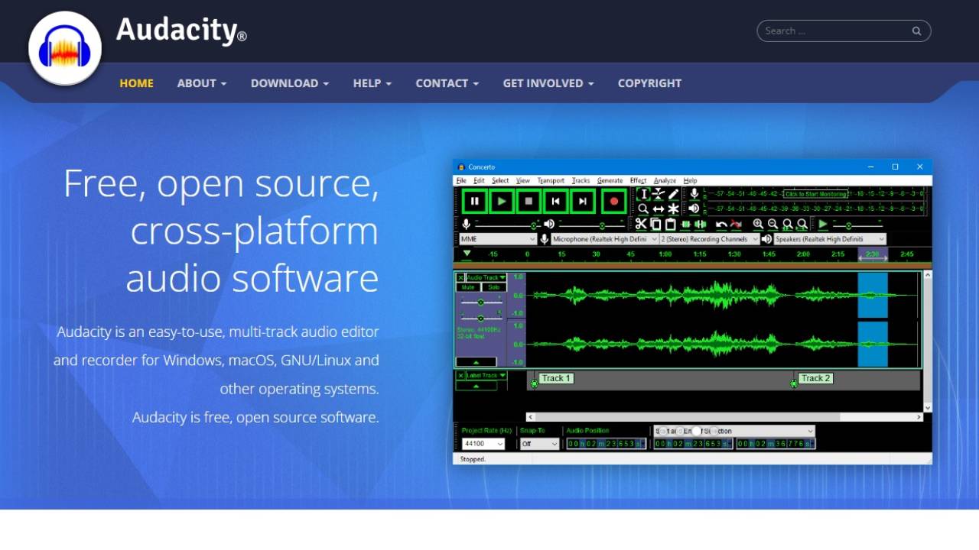Click the Copy icon in edit toolbar
This screenshot has height=550, width=979.
[655, 224]
